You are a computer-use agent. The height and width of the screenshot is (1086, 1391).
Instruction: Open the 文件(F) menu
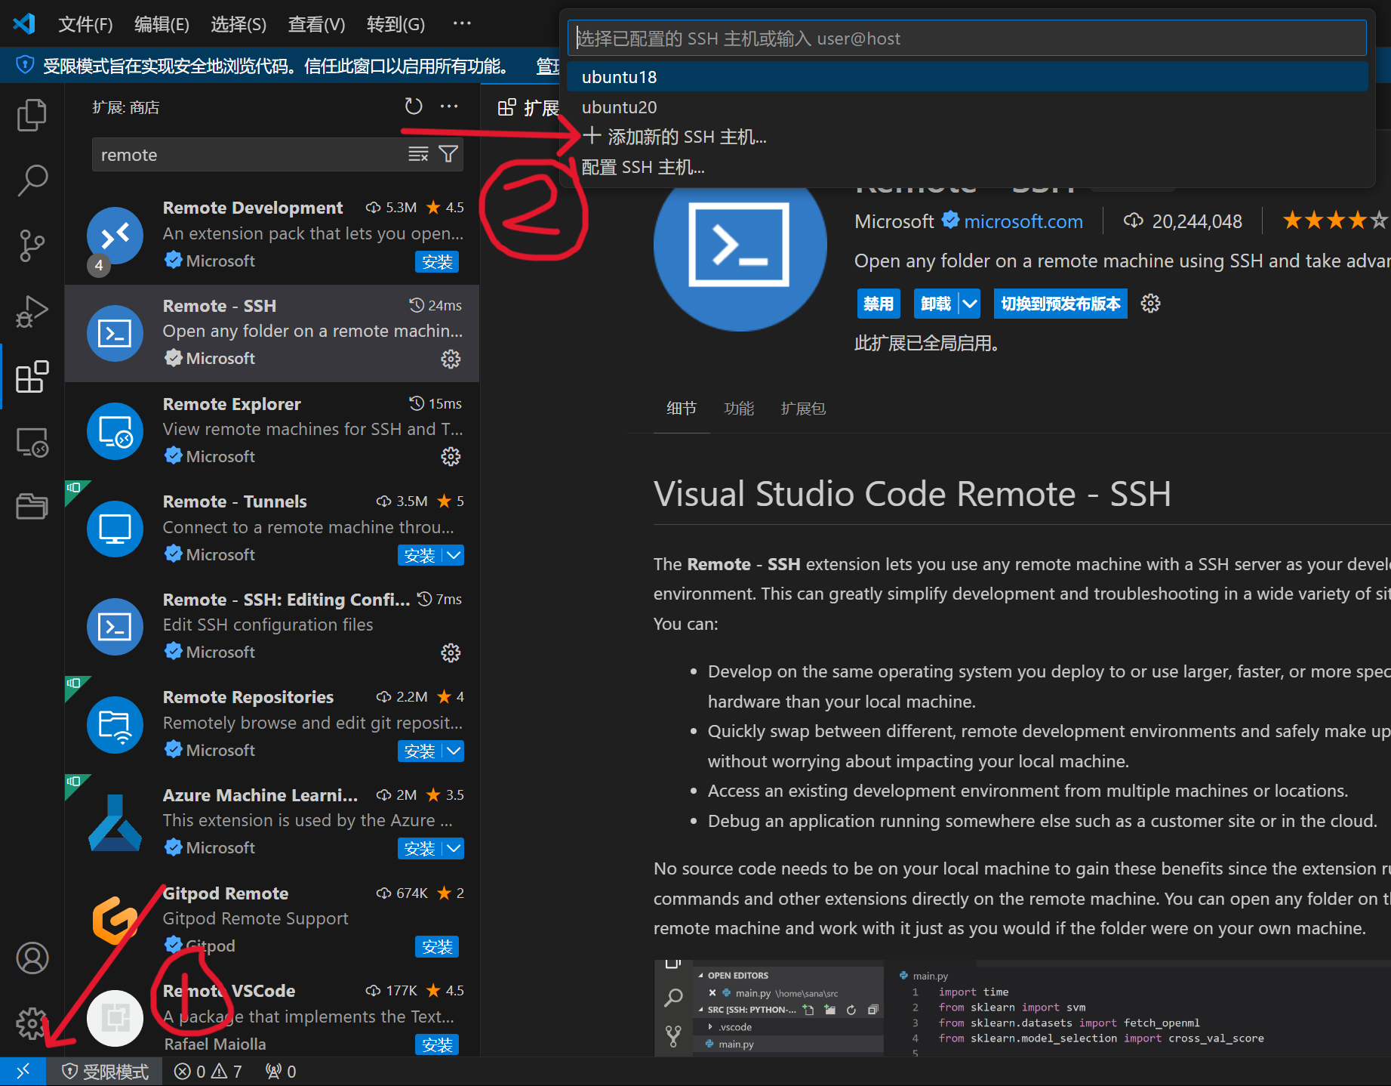click(x=85, y=24)
